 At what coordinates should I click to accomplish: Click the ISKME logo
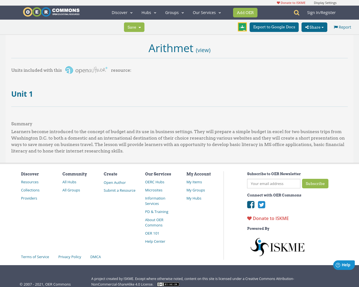pyautogui.click(x=277, y=246)
